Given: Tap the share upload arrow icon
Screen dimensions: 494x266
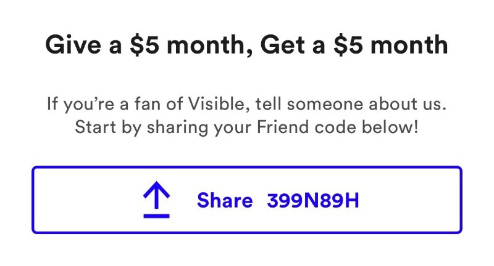Looking at the screenshot, I should click(x=157, y=199).
